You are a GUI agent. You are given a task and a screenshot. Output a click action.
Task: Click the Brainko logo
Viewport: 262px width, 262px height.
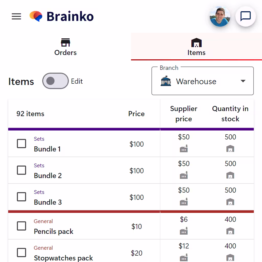click(61, 16)
